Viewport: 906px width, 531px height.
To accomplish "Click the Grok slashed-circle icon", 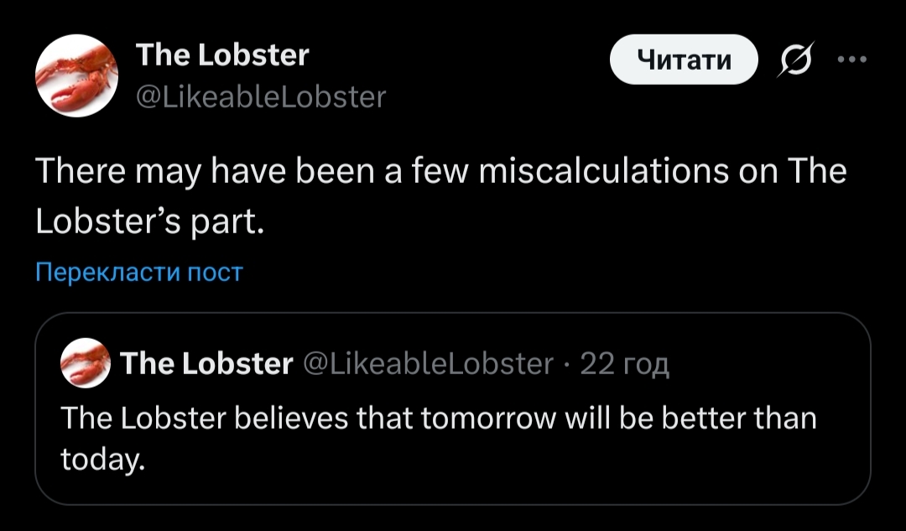I will (789, 60).
